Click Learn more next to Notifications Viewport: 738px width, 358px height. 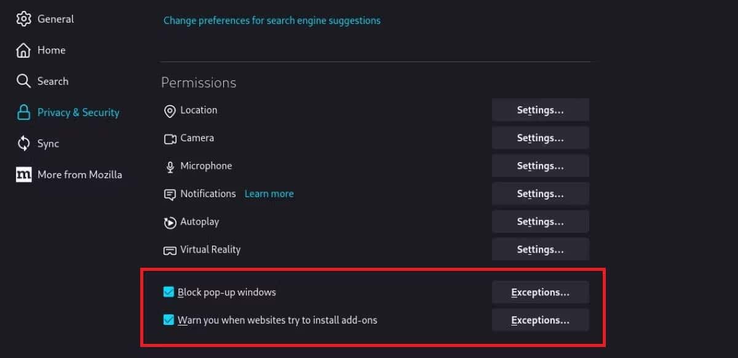[x=269, y=193]
